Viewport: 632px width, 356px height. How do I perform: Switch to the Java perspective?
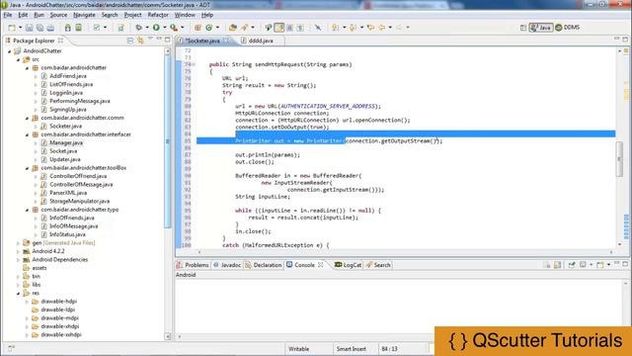tap(541, 28)
